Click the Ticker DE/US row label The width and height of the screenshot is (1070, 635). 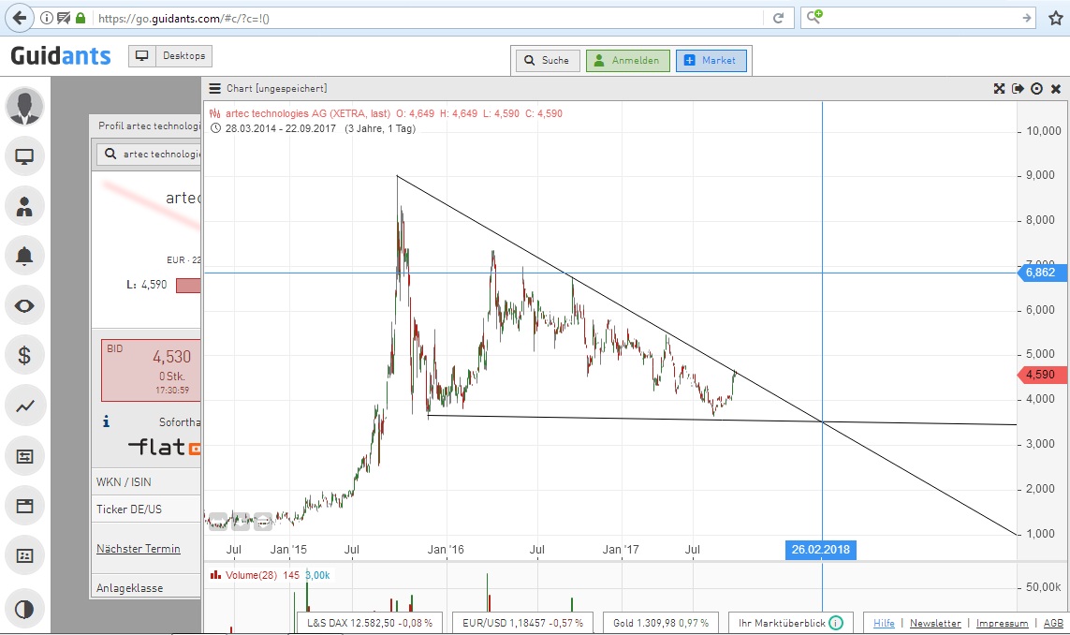point(129,509)
